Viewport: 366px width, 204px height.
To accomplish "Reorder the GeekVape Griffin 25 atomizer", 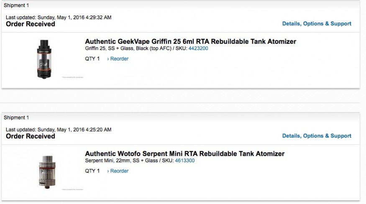I will [118, 59].
